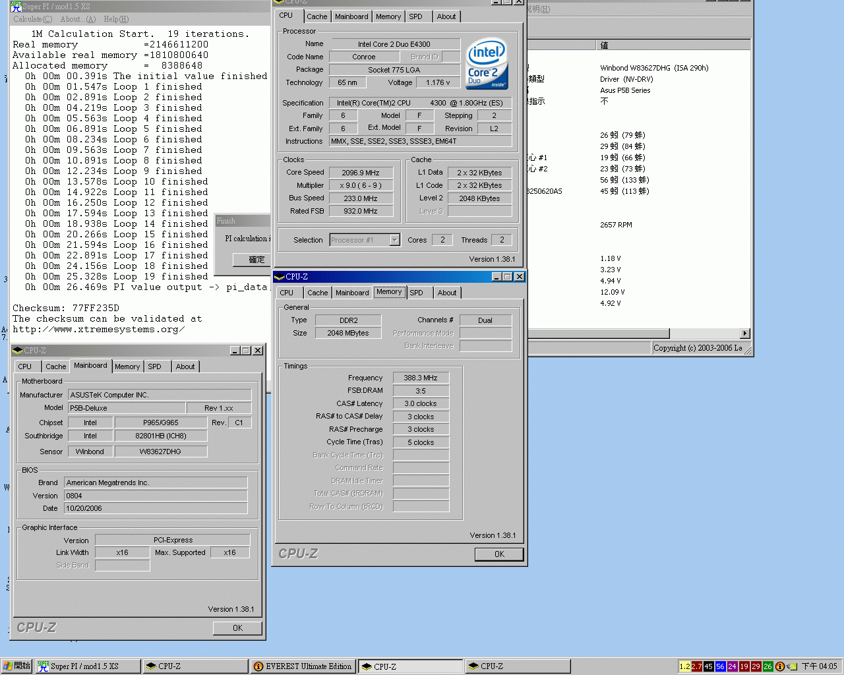Click the system tray clock
Image resolution: width=844 pixels, height=675 pixels.
819,666
